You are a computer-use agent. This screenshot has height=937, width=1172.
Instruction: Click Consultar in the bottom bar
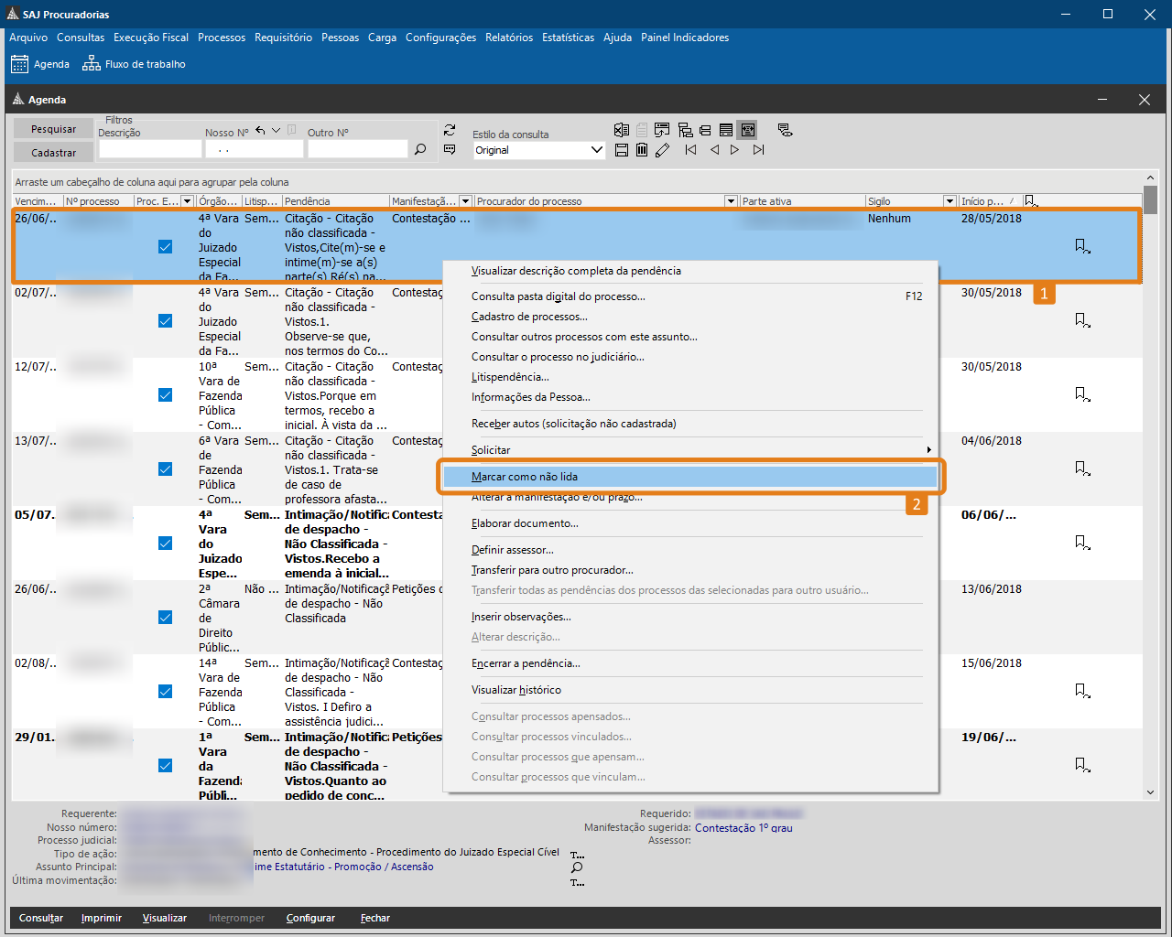click(41, 918)
